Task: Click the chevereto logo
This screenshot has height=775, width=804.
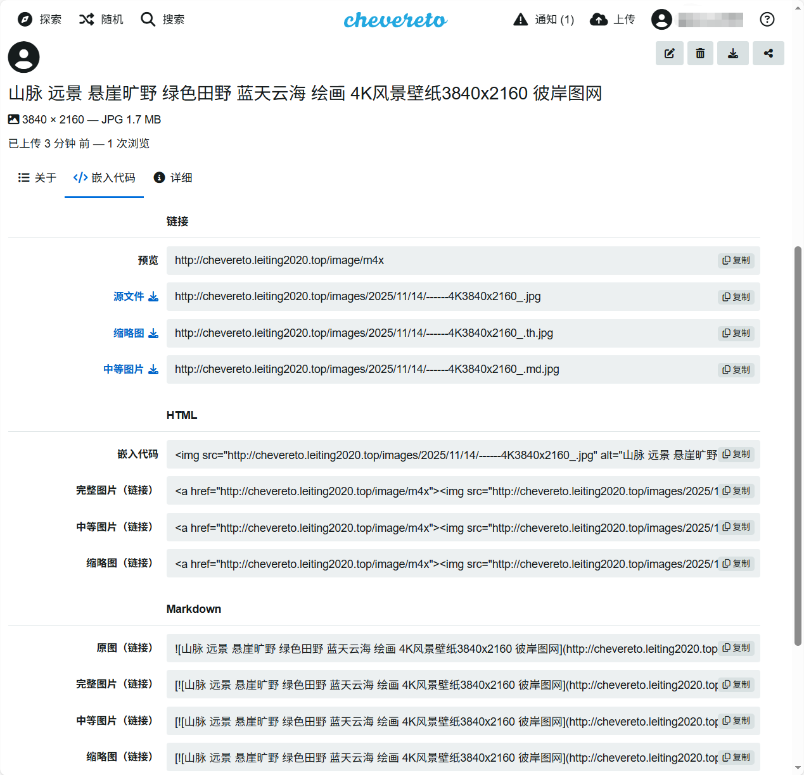Action: tap(395, 20)
